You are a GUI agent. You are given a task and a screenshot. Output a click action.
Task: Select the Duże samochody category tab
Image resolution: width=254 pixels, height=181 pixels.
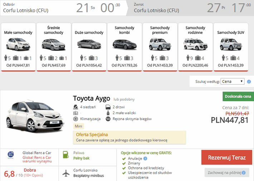pyautogui.click(x=89, y=47)
